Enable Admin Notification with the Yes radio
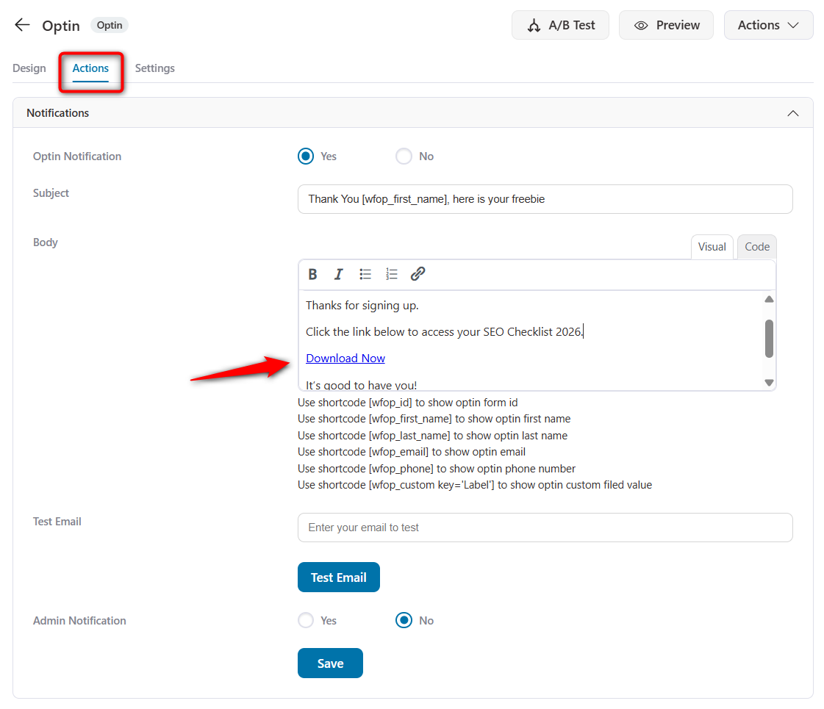 (306, 620)
